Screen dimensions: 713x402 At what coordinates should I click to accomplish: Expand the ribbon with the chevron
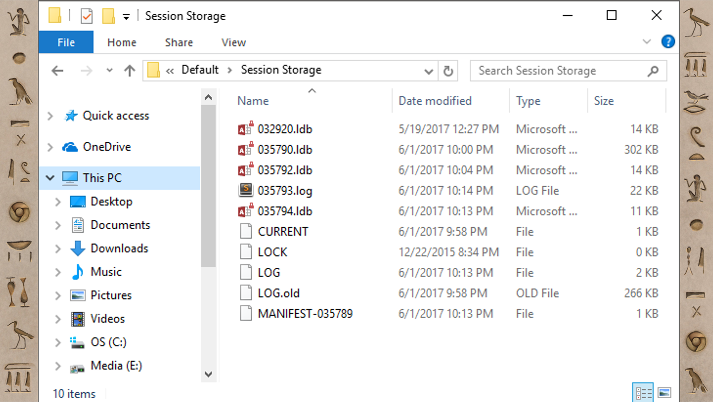647,42
